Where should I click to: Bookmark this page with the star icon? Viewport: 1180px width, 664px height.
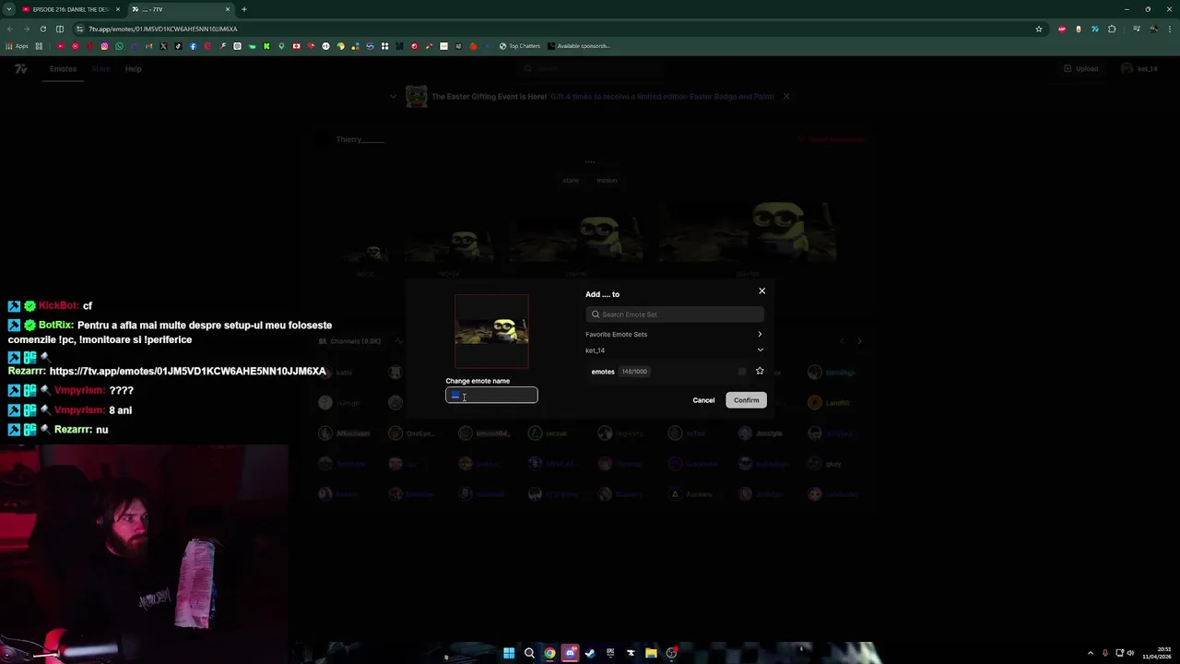[1039, 29]
